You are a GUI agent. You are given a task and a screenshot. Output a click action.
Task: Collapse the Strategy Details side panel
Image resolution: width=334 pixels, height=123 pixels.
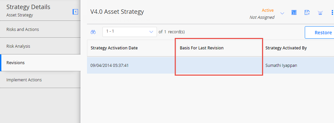pyautogui.click(x=75, y=12)
